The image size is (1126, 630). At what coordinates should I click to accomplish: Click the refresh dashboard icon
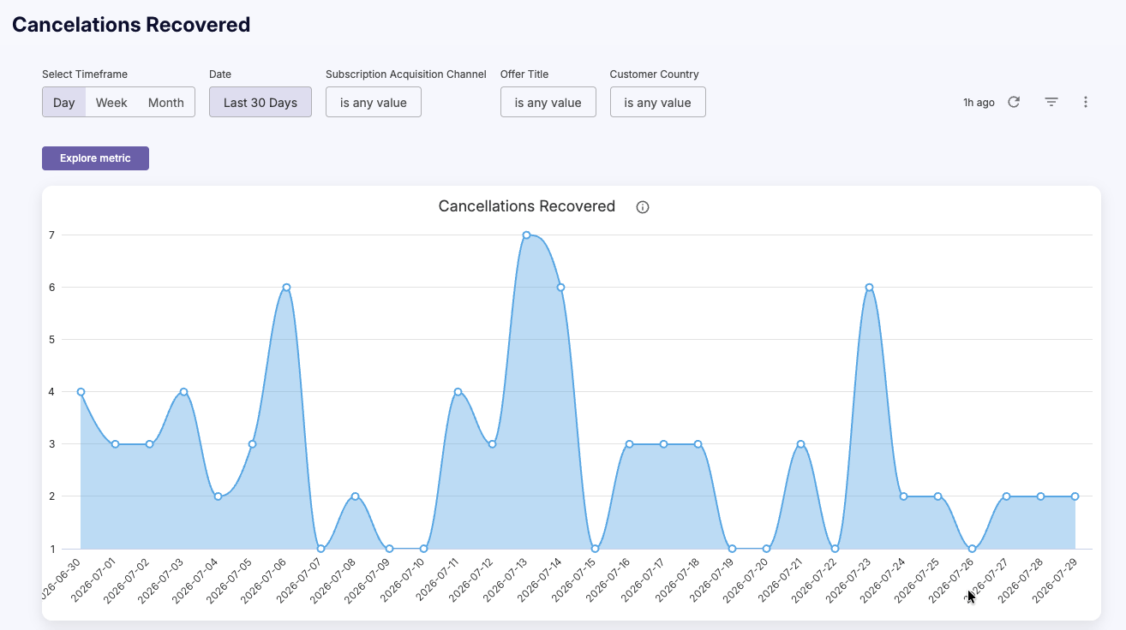(1014, 102)
